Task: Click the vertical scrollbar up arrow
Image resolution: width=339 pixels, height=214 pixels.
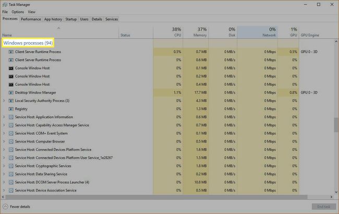Action: coord(336,42)
